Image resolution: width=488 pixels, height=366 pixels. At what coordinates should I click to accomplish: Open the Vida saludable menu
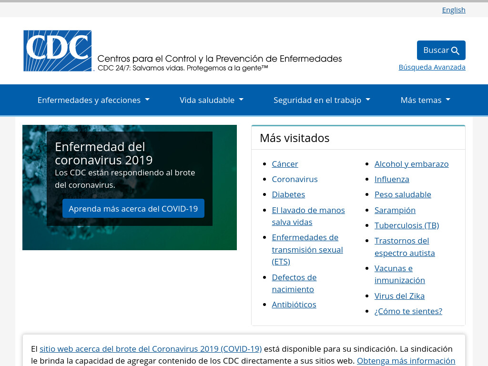point(211,100)
